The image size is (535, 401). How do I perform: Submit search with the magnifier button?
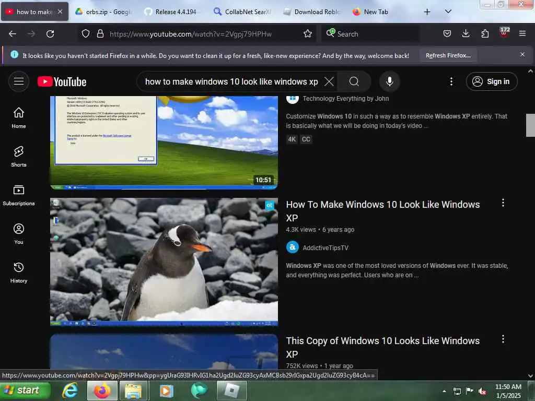354,81
